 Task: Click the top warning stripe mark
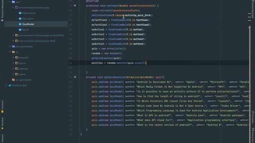[249, 14]
